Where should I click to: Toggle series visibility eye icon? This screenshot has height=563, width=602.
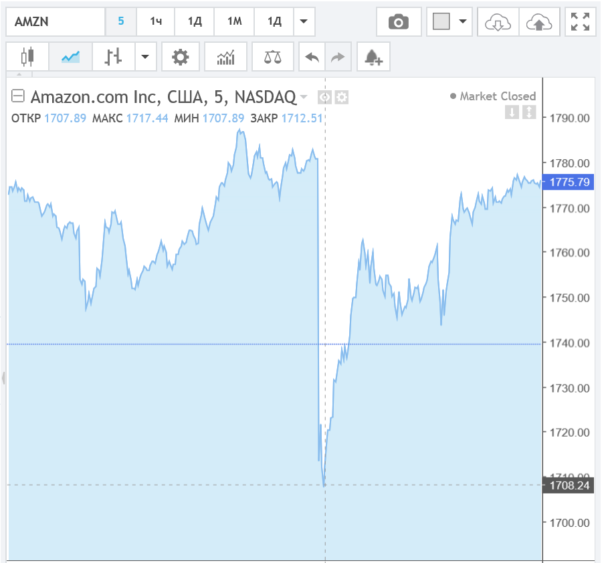(324, 98)
